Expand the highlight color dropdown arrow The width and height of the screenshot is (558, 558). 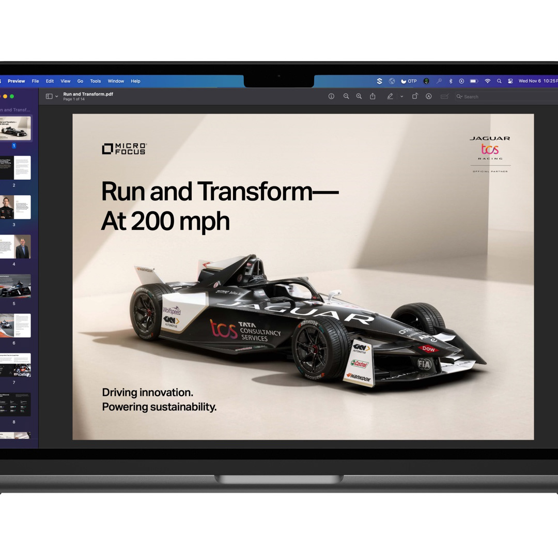[x=402, y=97]
